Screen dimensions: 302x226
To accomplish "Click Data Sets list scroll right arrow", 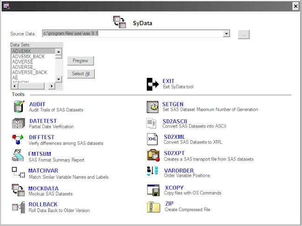I will [x=52, y=86].
